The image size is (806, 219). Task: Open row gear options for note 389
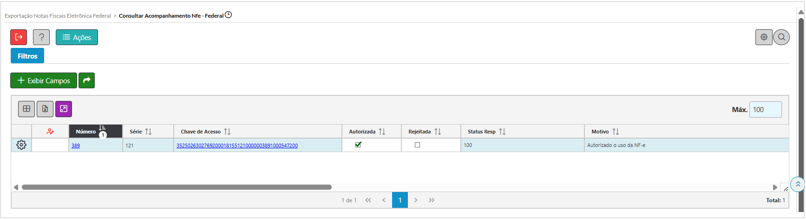(21, 145)
